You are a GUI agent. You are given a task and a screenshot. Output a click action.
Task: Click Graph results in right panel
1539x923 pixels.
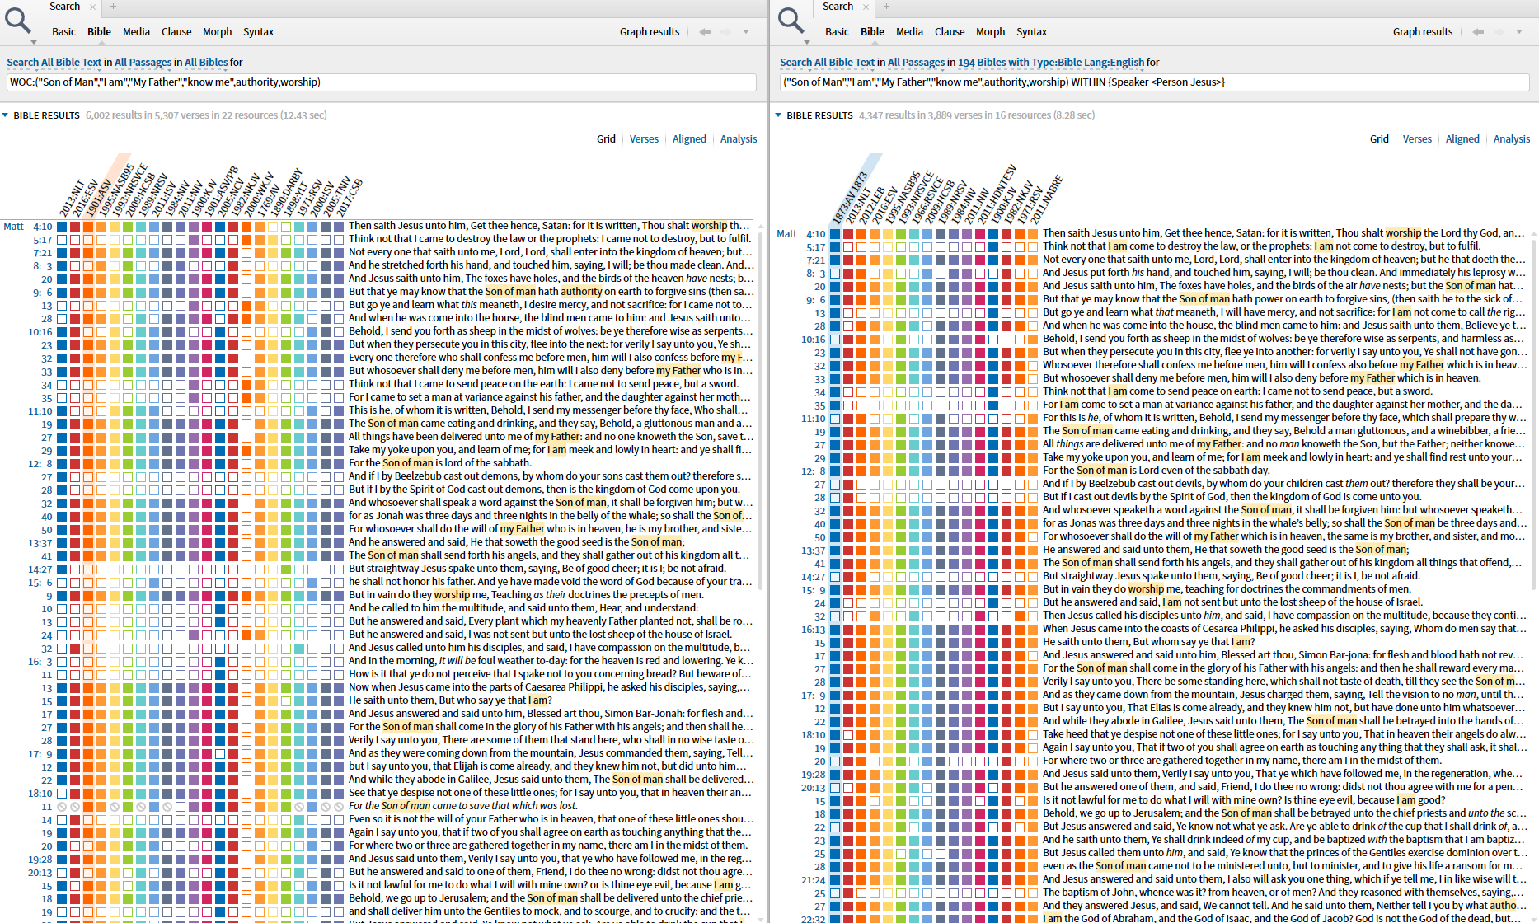(x=1423, y=32)
